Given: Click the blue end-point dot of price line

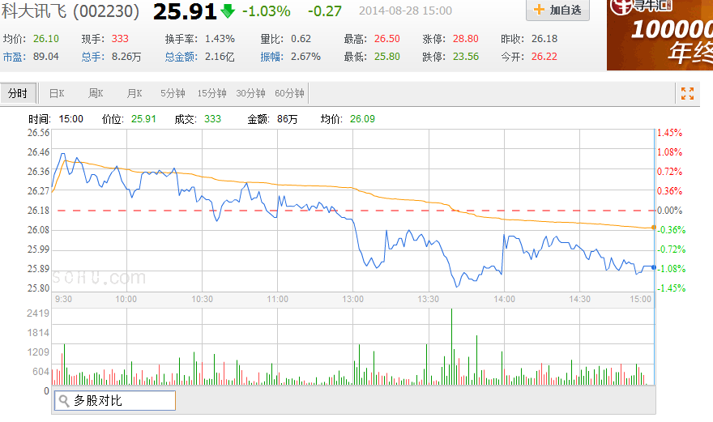Looking at the screenshot, I should point(654,267).
